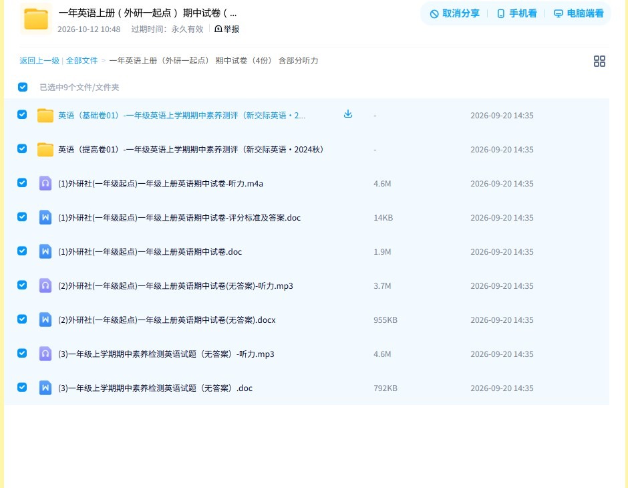Viewport: 628px width, 488px height.
Task: Click 手机看 to view on phone
Action: click(516, 13)
